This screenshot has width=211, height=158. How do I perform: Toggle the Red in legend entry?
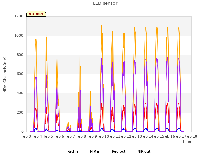click(x=69, y=151)
